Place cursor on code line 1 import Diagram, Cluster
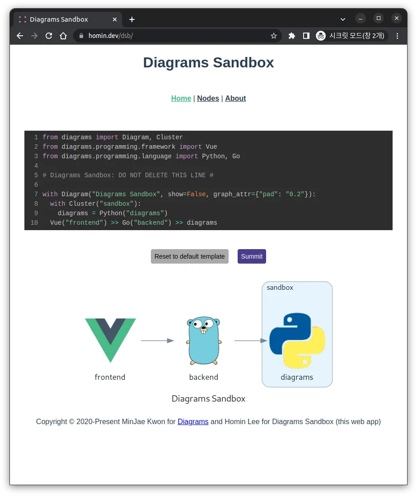 pyautogui.click(x=112, y=137)
